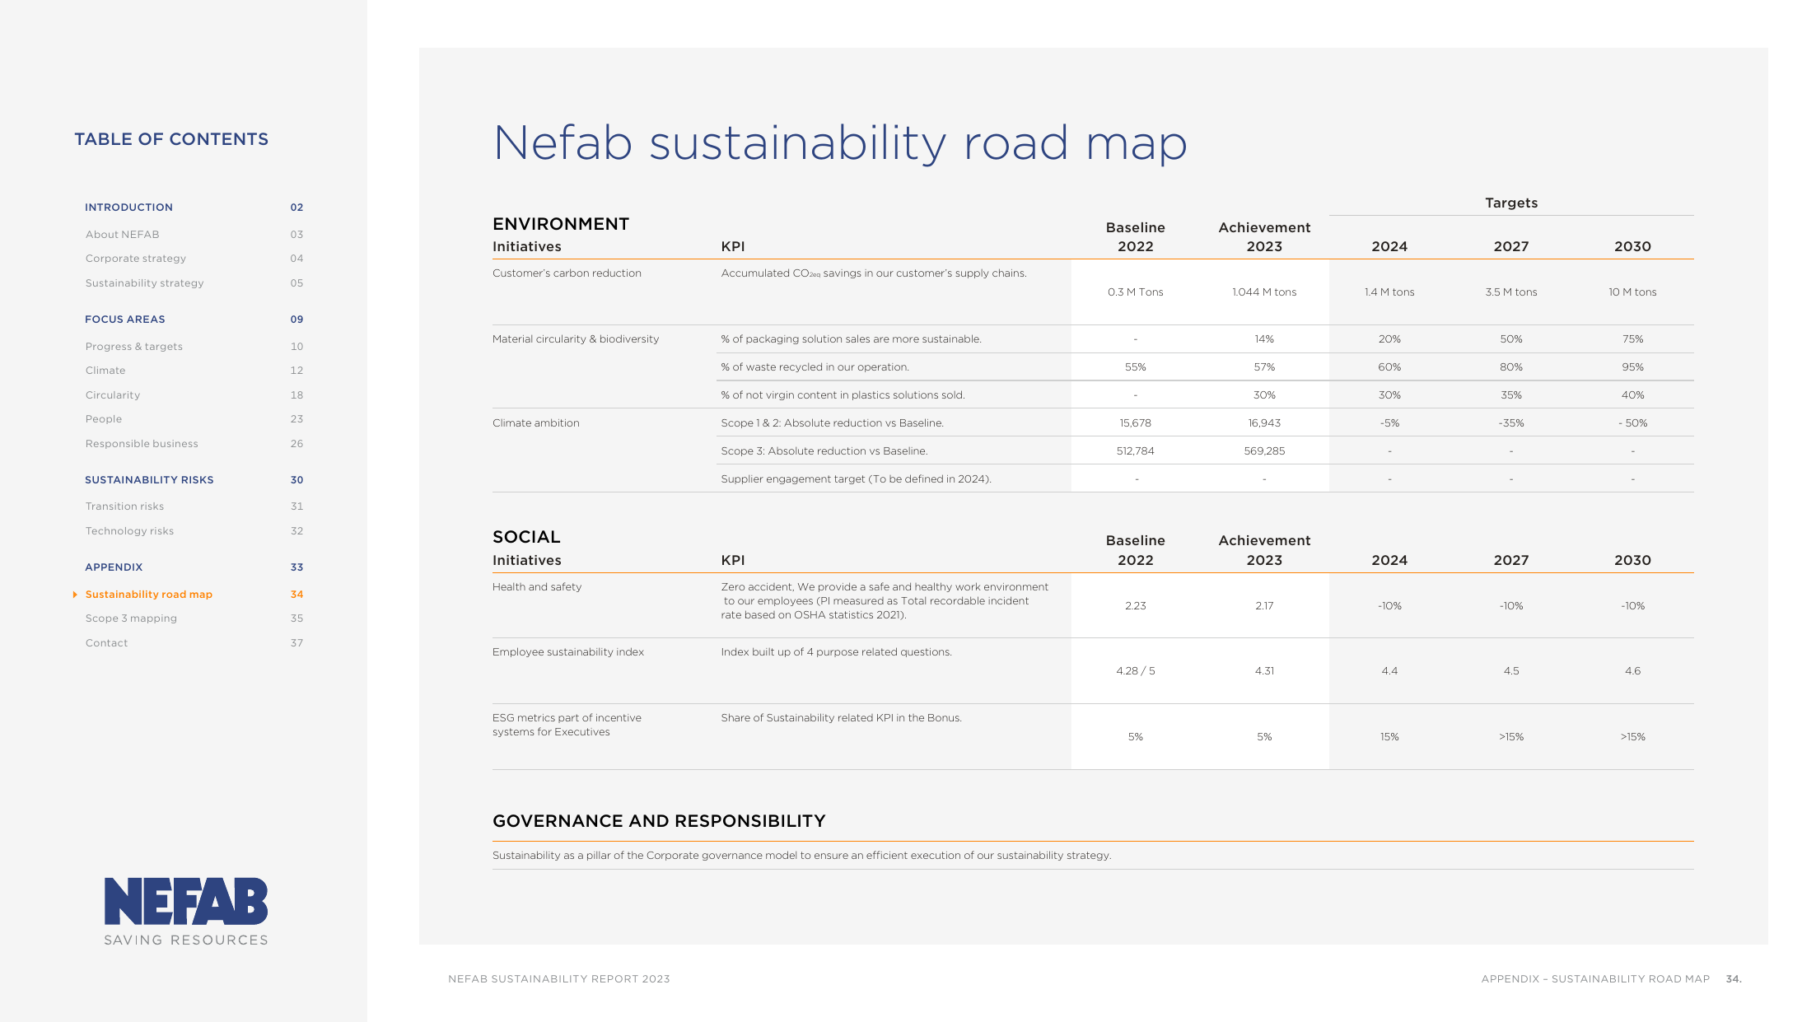Click the Social section heading
This screenshot has width=1816, height=1022.
tap(526, 537)
